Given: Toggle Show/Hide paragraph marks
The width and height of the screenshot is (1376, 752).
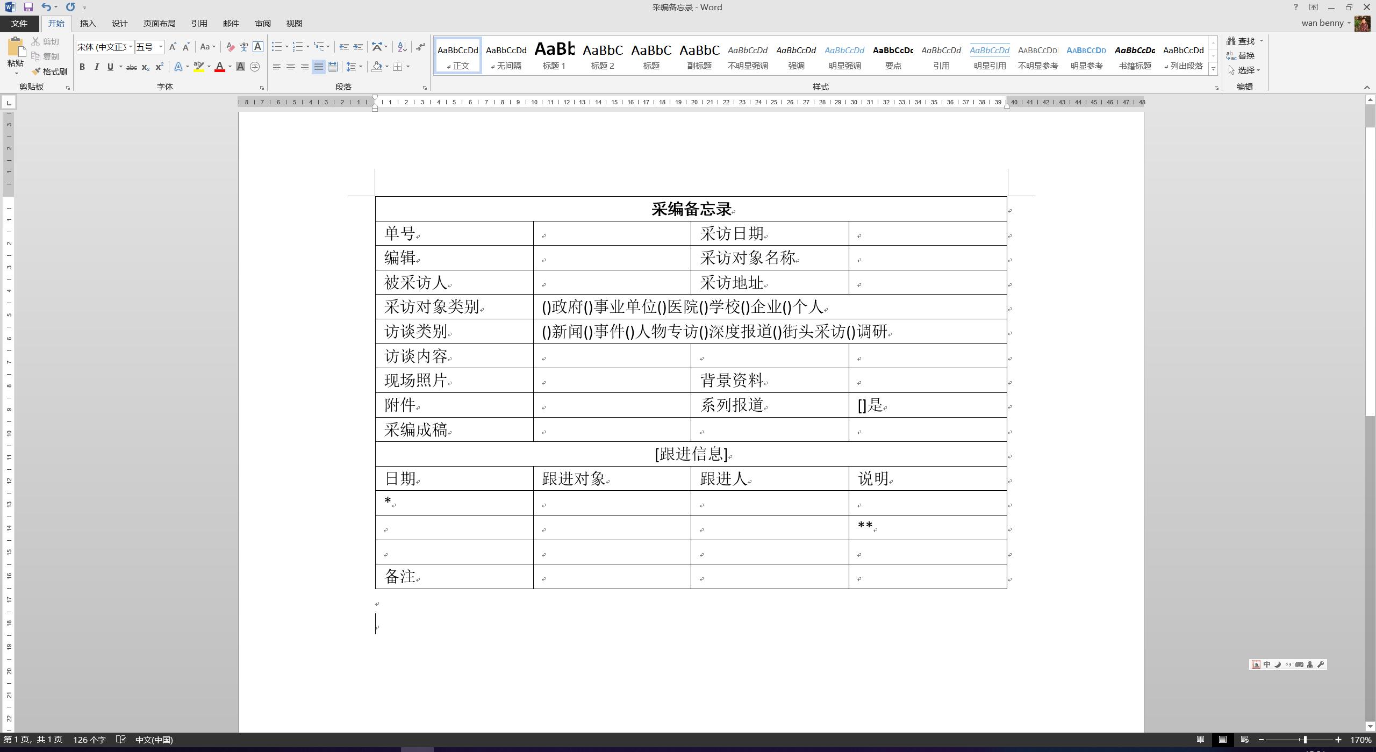Looking at the screenshot, I should coord(420,47).
